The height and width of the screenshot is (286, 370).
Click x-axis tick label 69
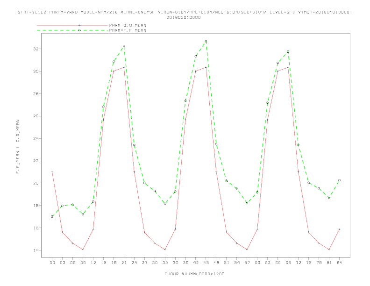coord(288,263)
